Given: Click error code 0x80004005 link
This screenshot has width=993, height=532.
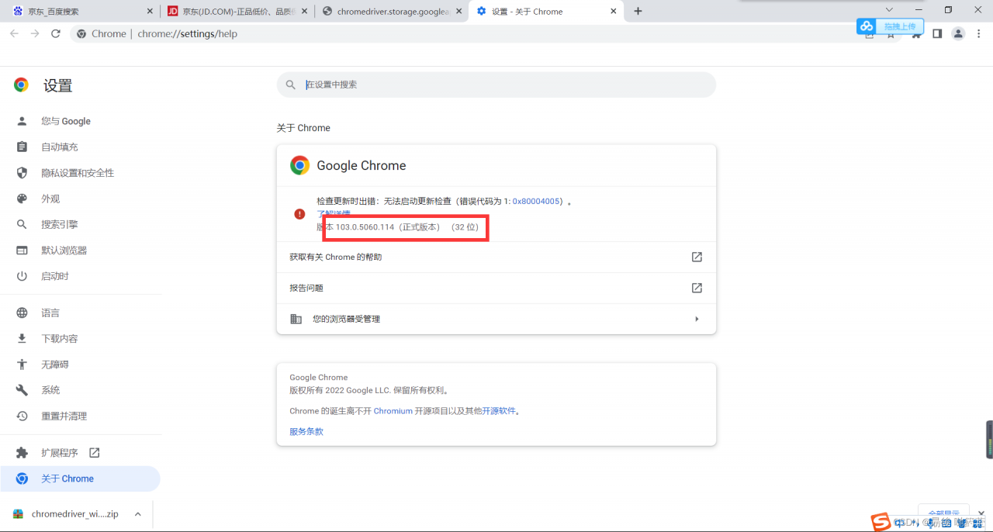Looking at the screenshot, I should click(x=538, y=201).
